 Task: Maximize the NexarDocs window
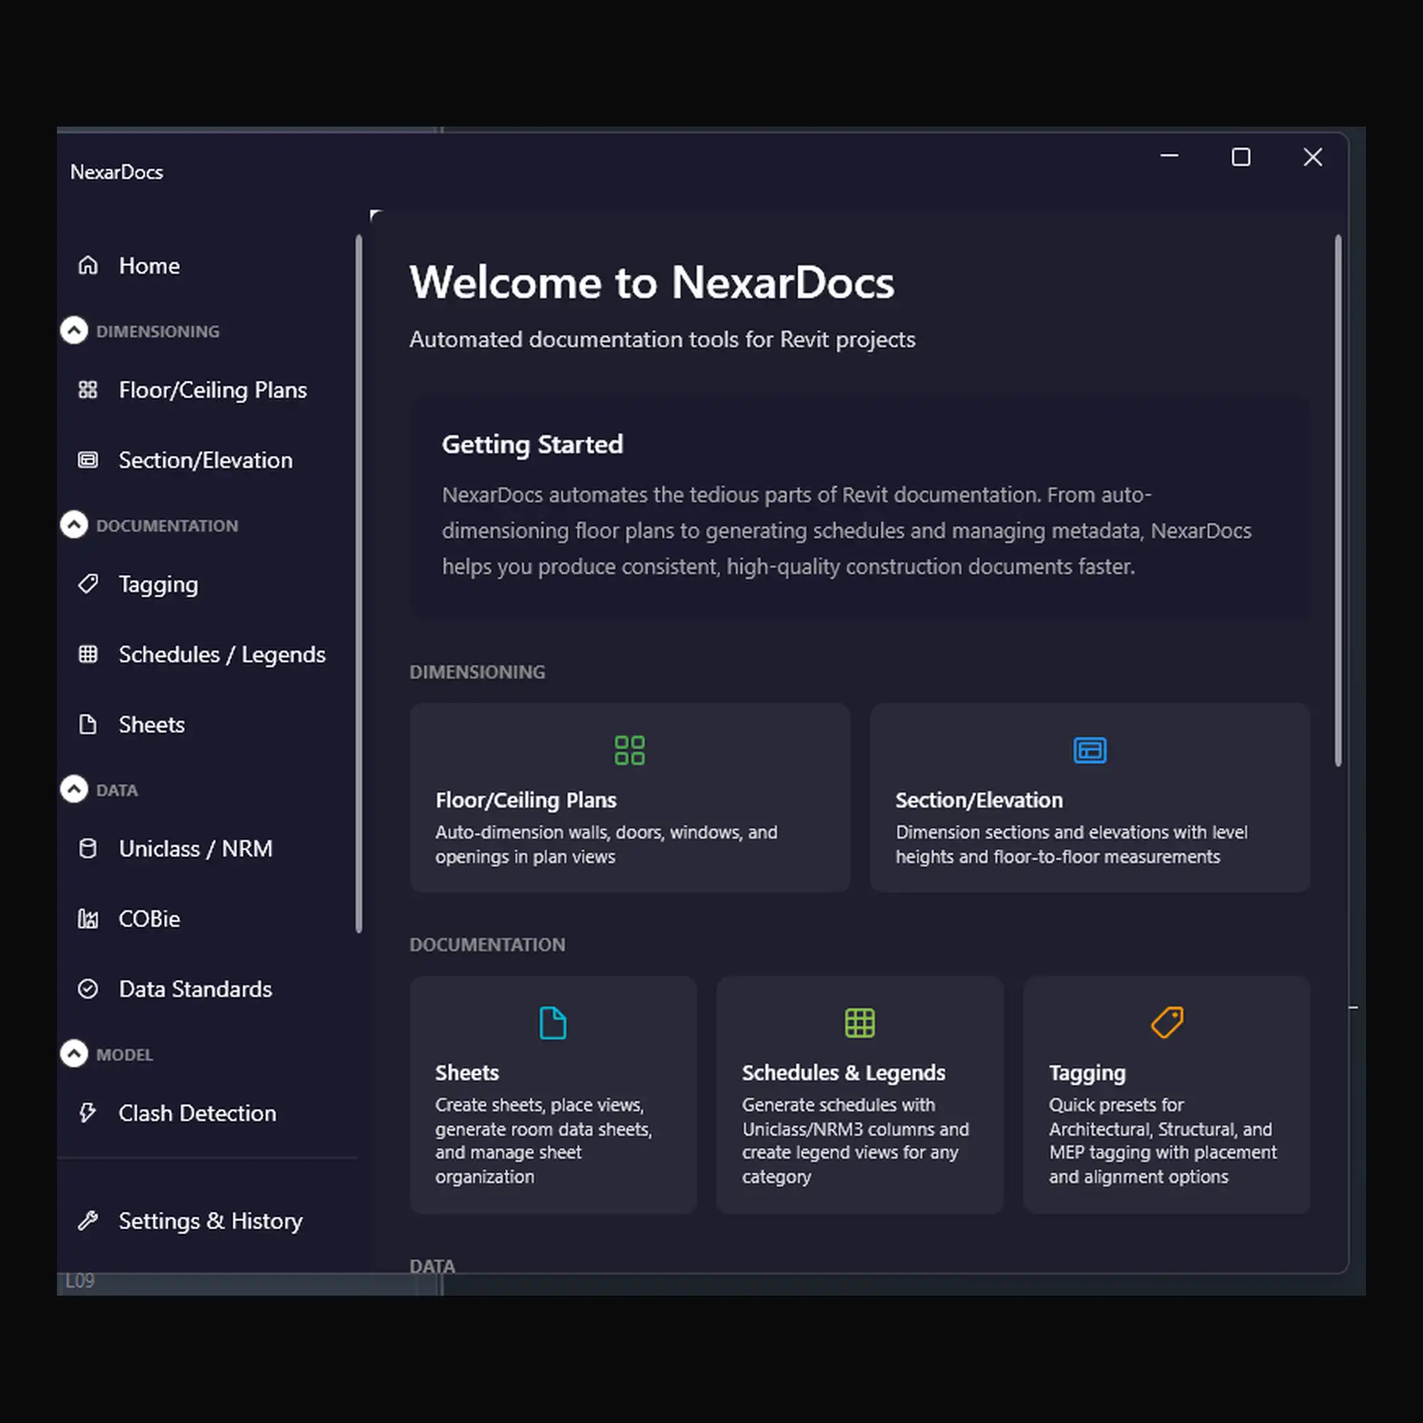pos(1241,157)
